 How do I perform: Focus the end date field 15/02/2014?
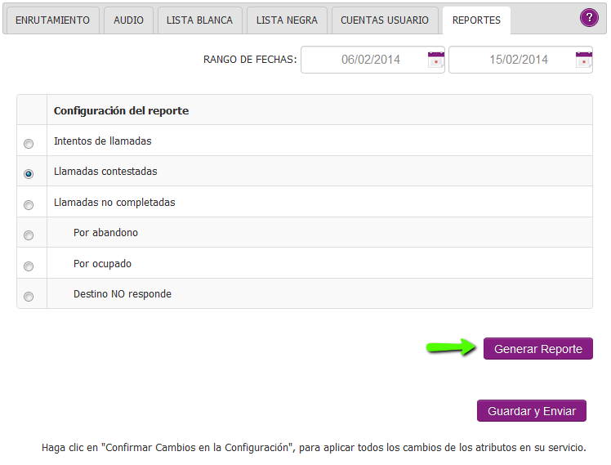(520, 60)
